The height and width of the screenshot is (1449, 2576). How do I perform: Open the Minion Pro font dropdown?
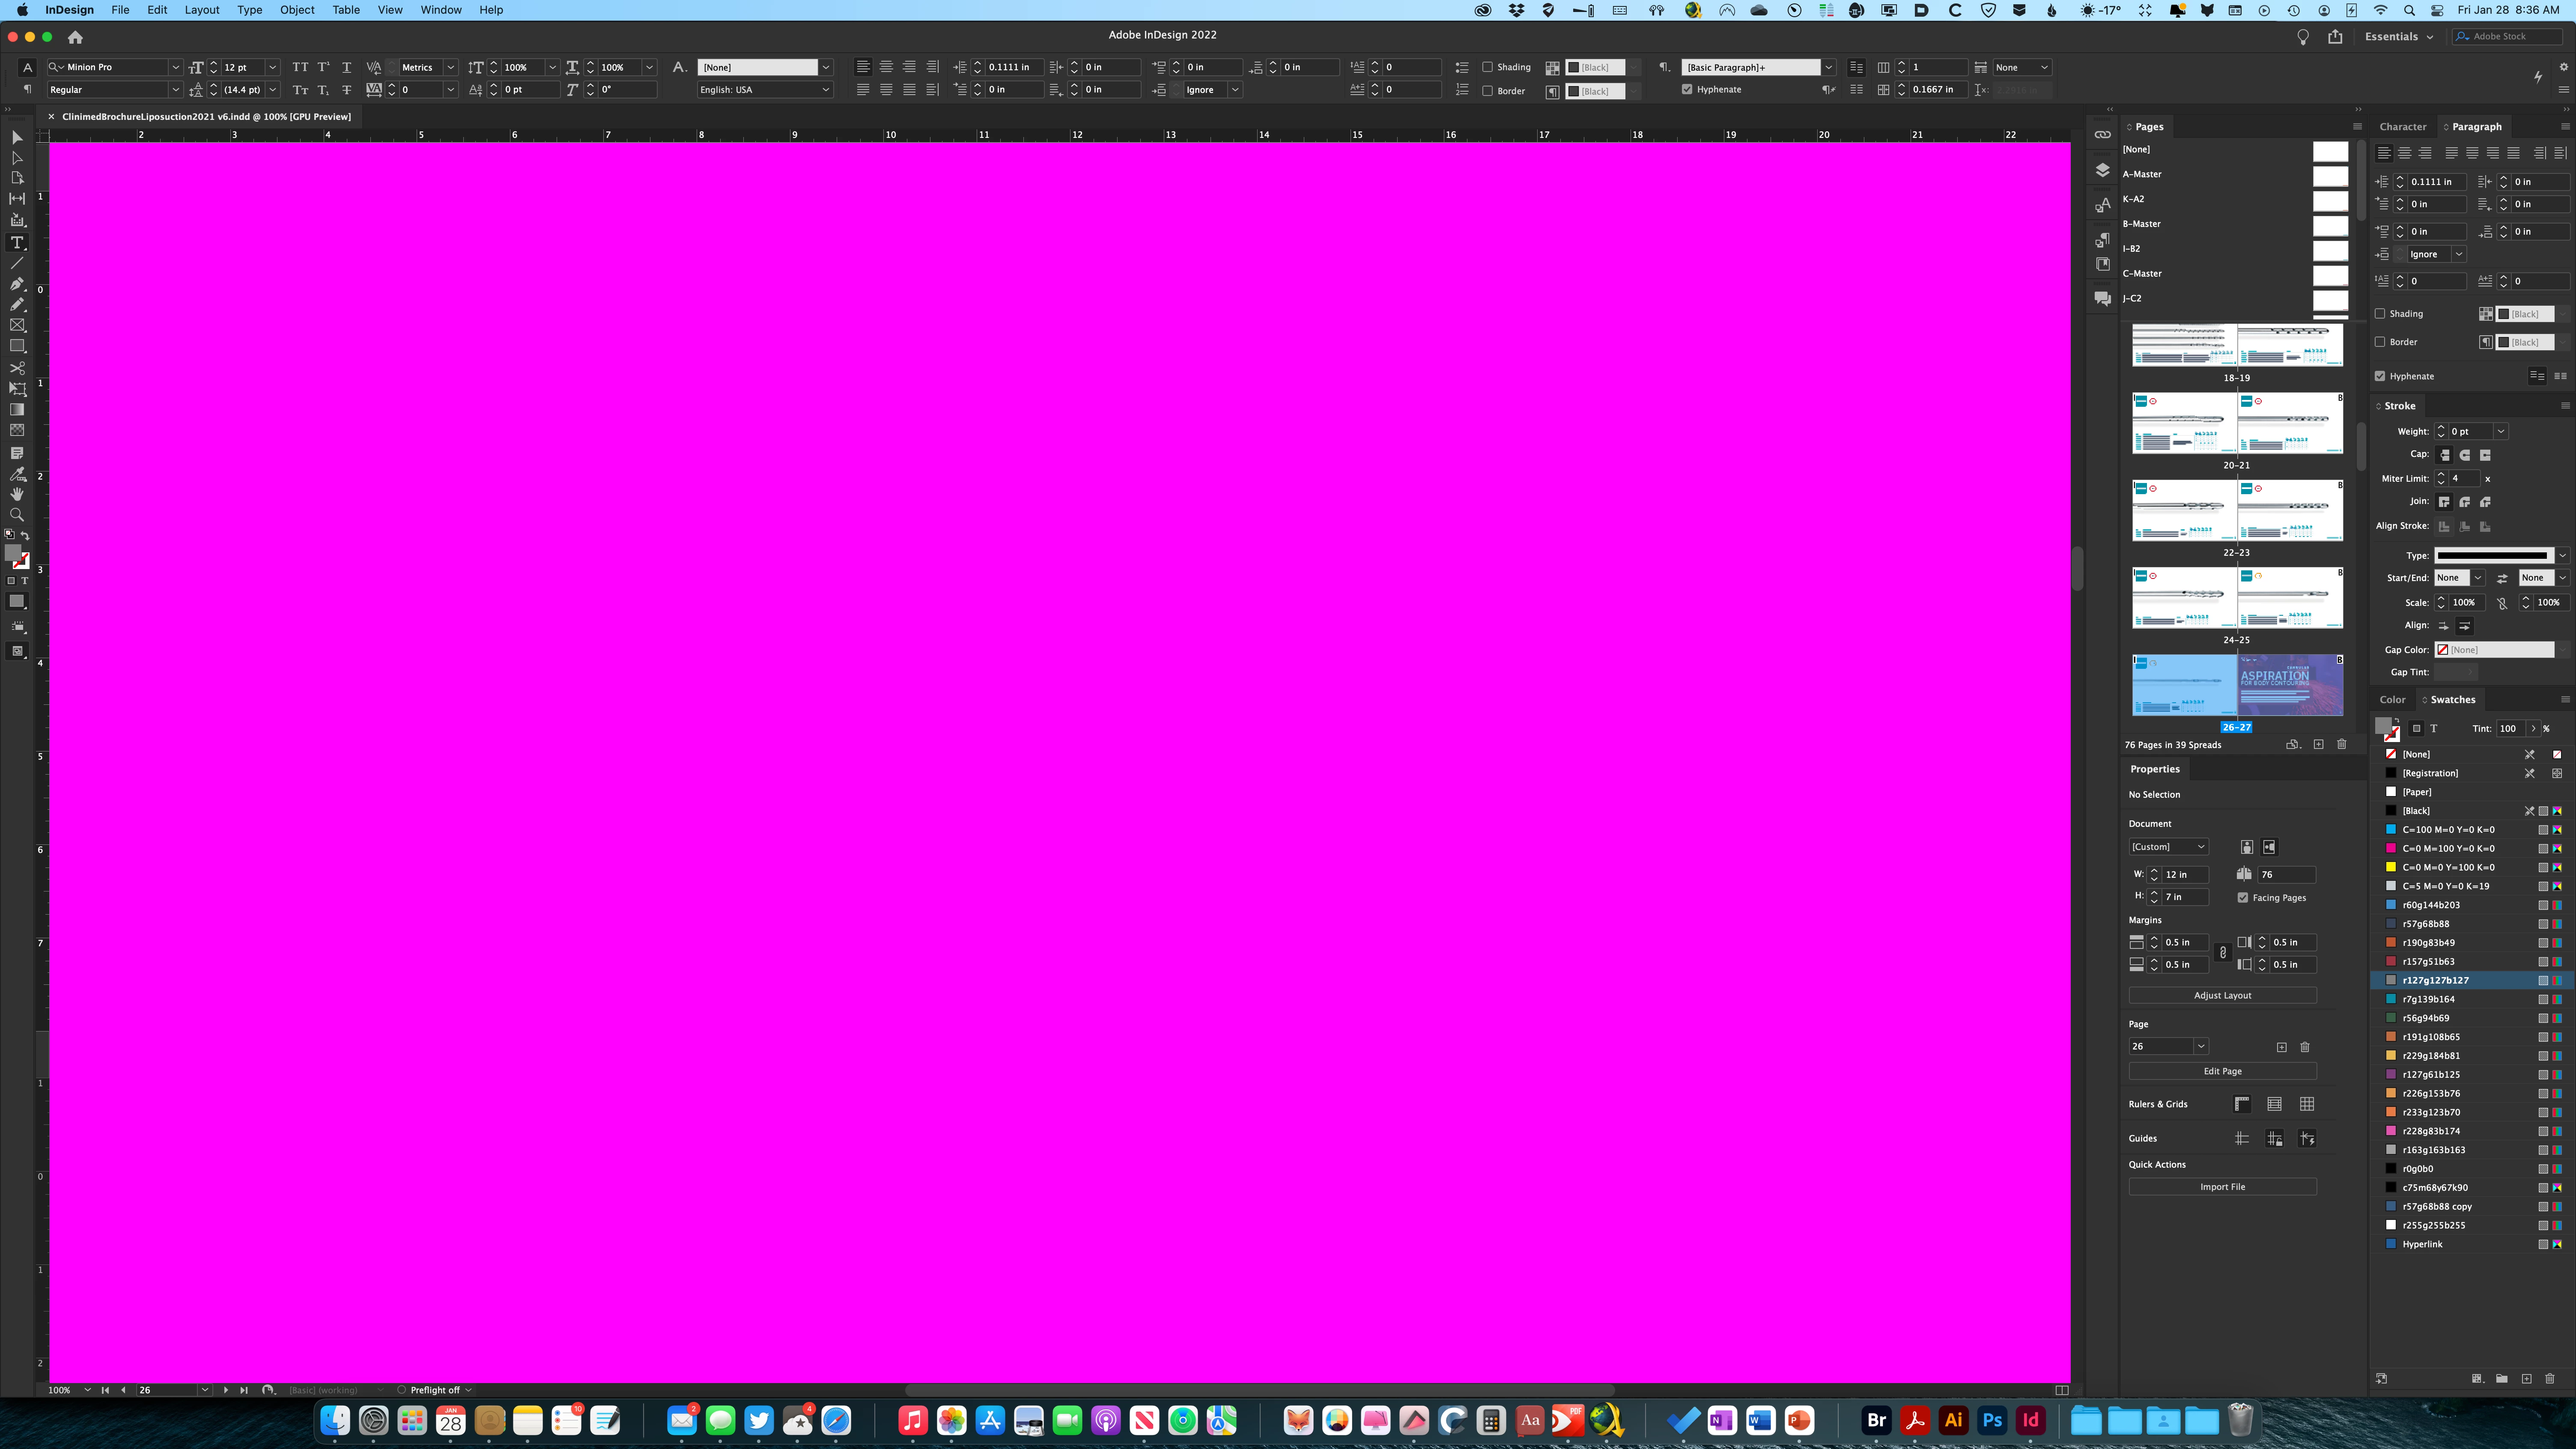coord(175,67)
